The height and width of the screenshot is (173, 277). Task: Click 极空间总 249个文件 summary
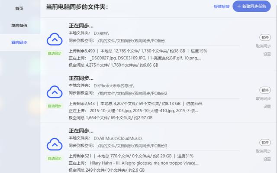(x=107, y=170)
